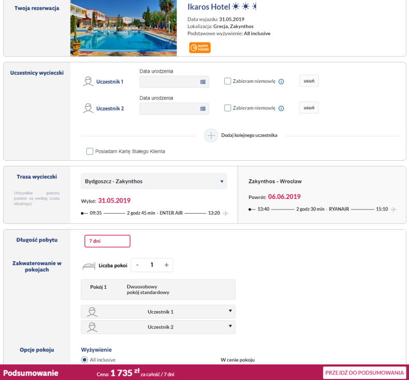Click price 1 735 zł in summary bar
Viewport: 409px width, 380px height.
(x=125, y=373)
